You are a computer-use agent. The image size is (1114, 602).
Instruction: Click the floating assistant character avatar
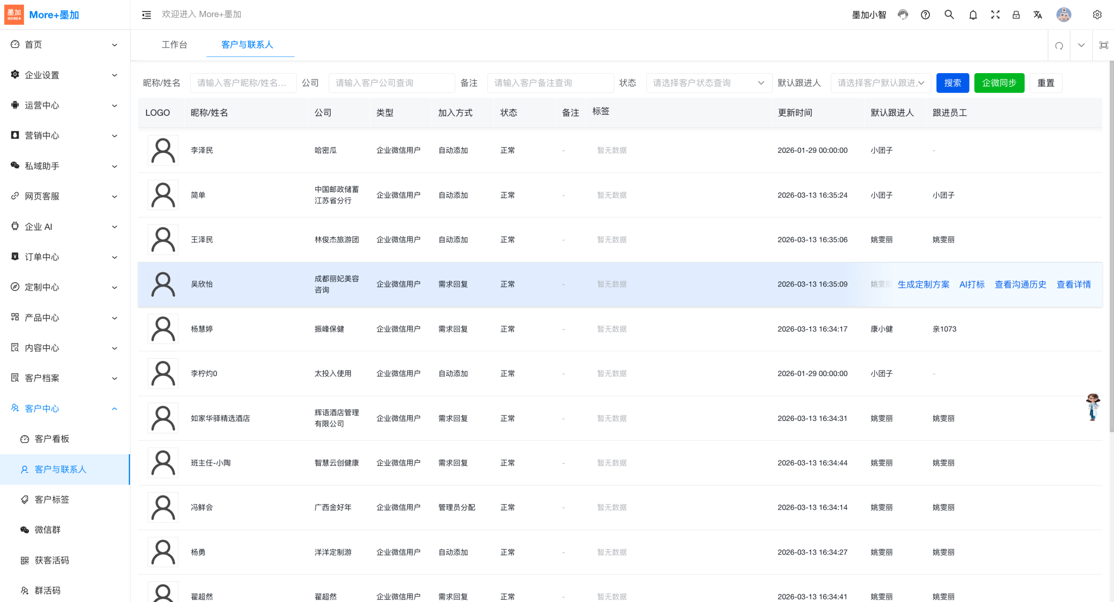point(1092,407)
